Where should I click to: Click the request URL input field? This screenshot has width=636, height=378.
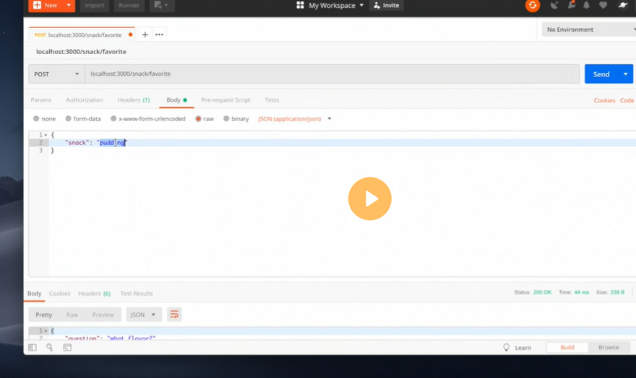332,74
